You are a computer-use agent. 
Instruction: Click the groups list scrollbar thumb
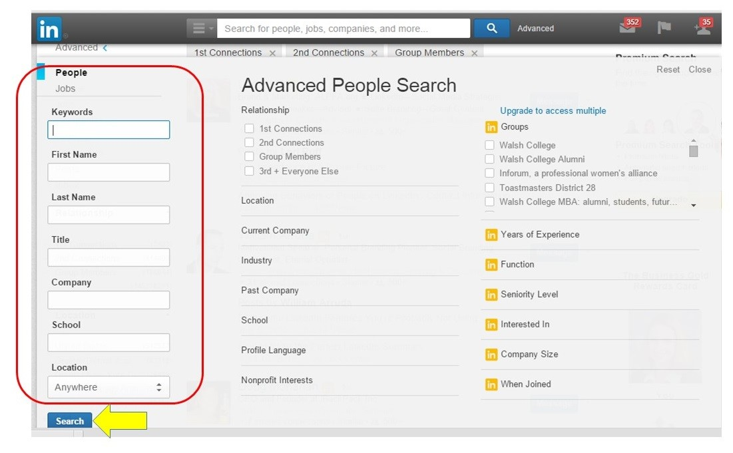pyautogui.click(x=694, y=151)
